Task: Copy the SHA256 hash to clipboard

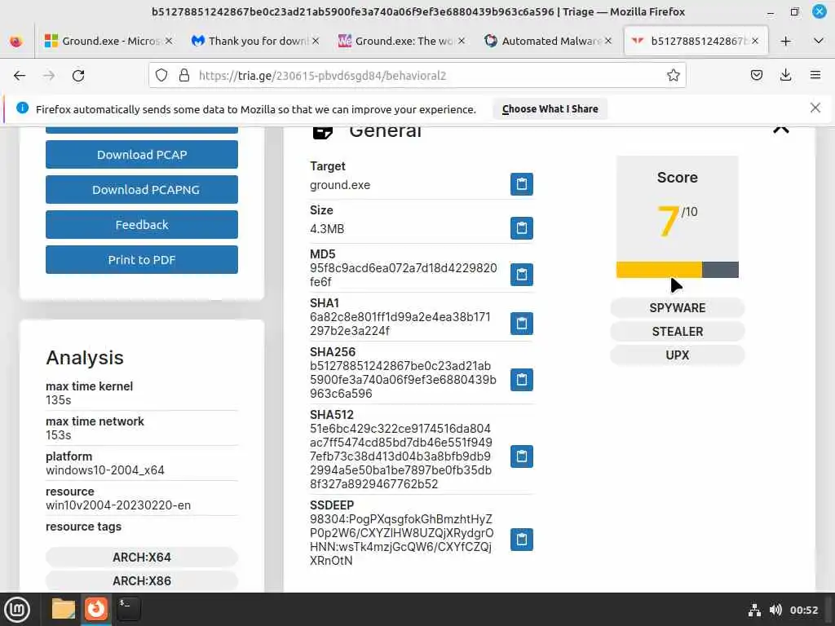Action: [521, 380]
